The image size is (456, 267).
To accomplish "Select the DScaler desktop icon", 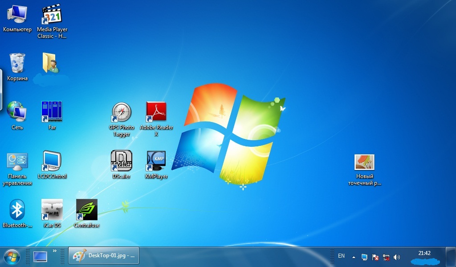I will [121, 161].
